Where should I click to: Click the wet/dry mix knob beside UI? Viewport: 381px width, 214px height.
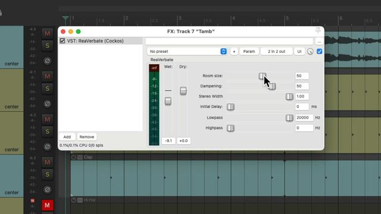tap(310, 52)
